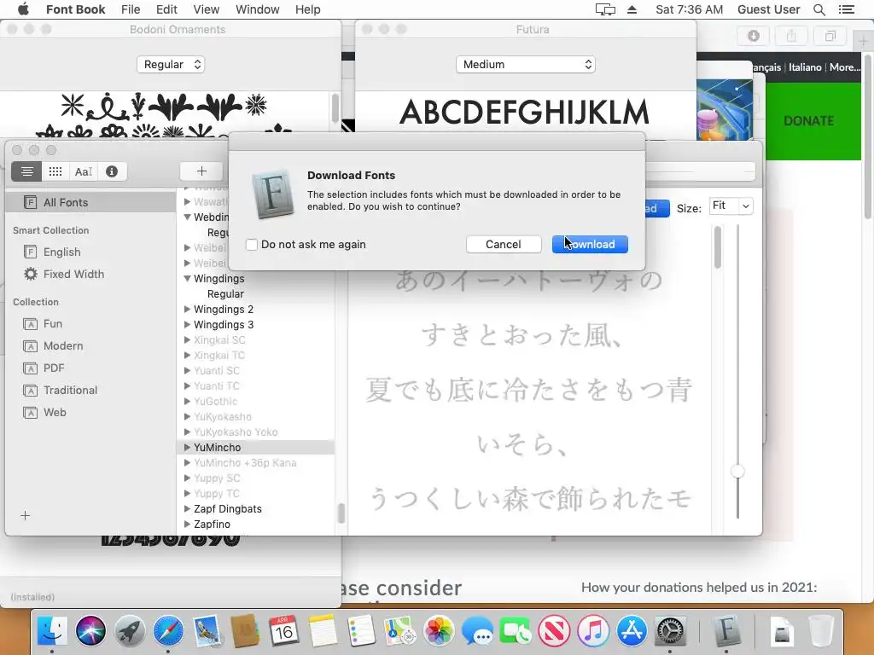Select All Fonts in the sidebar

(x=90, y=202)
